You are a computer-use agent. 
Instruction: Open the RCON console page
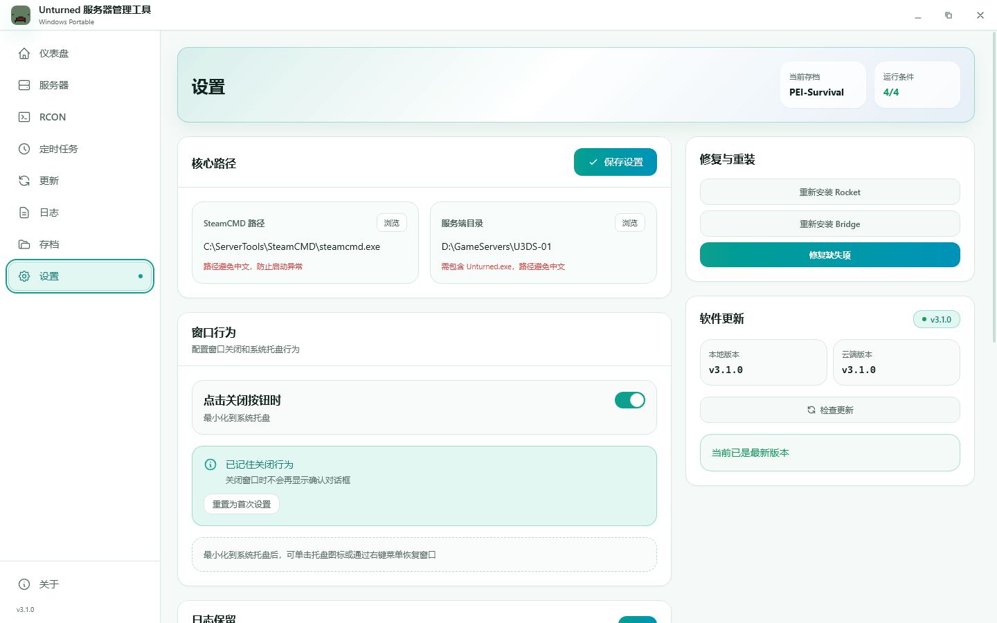[x=80, y=117]
